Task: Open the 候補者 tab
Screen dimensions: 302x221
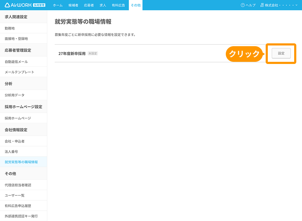Action: point(73,5)
